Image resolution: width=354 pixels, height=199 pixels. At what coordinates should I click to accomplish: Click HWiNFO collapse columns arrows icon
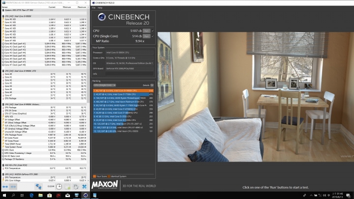point(13,187)
